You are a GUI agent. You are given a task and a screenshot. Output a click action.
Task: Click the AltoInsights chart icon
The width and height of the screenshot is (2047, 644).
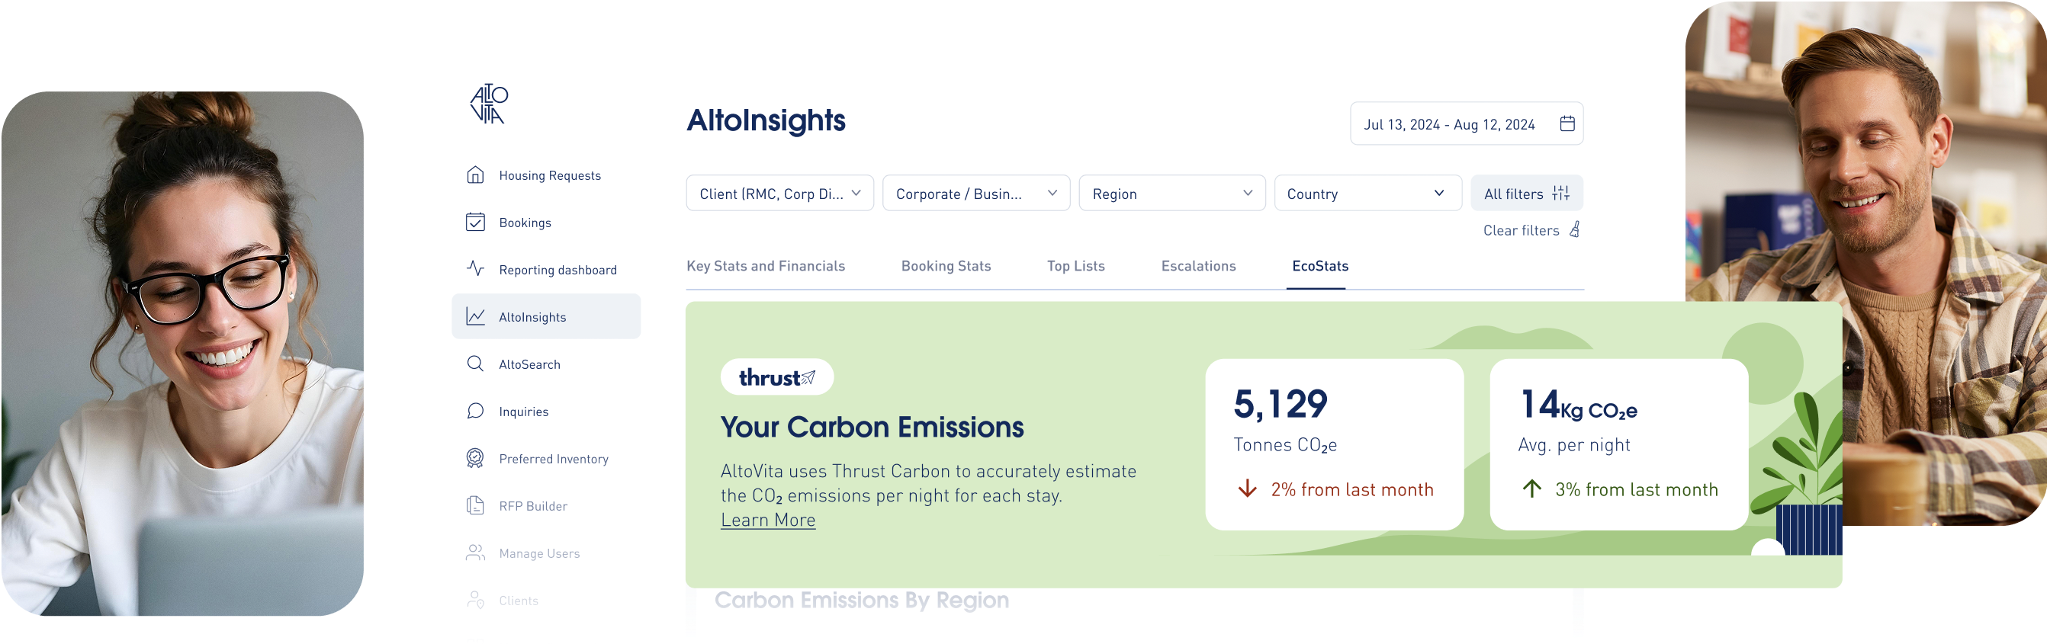(x=475, y=316)
